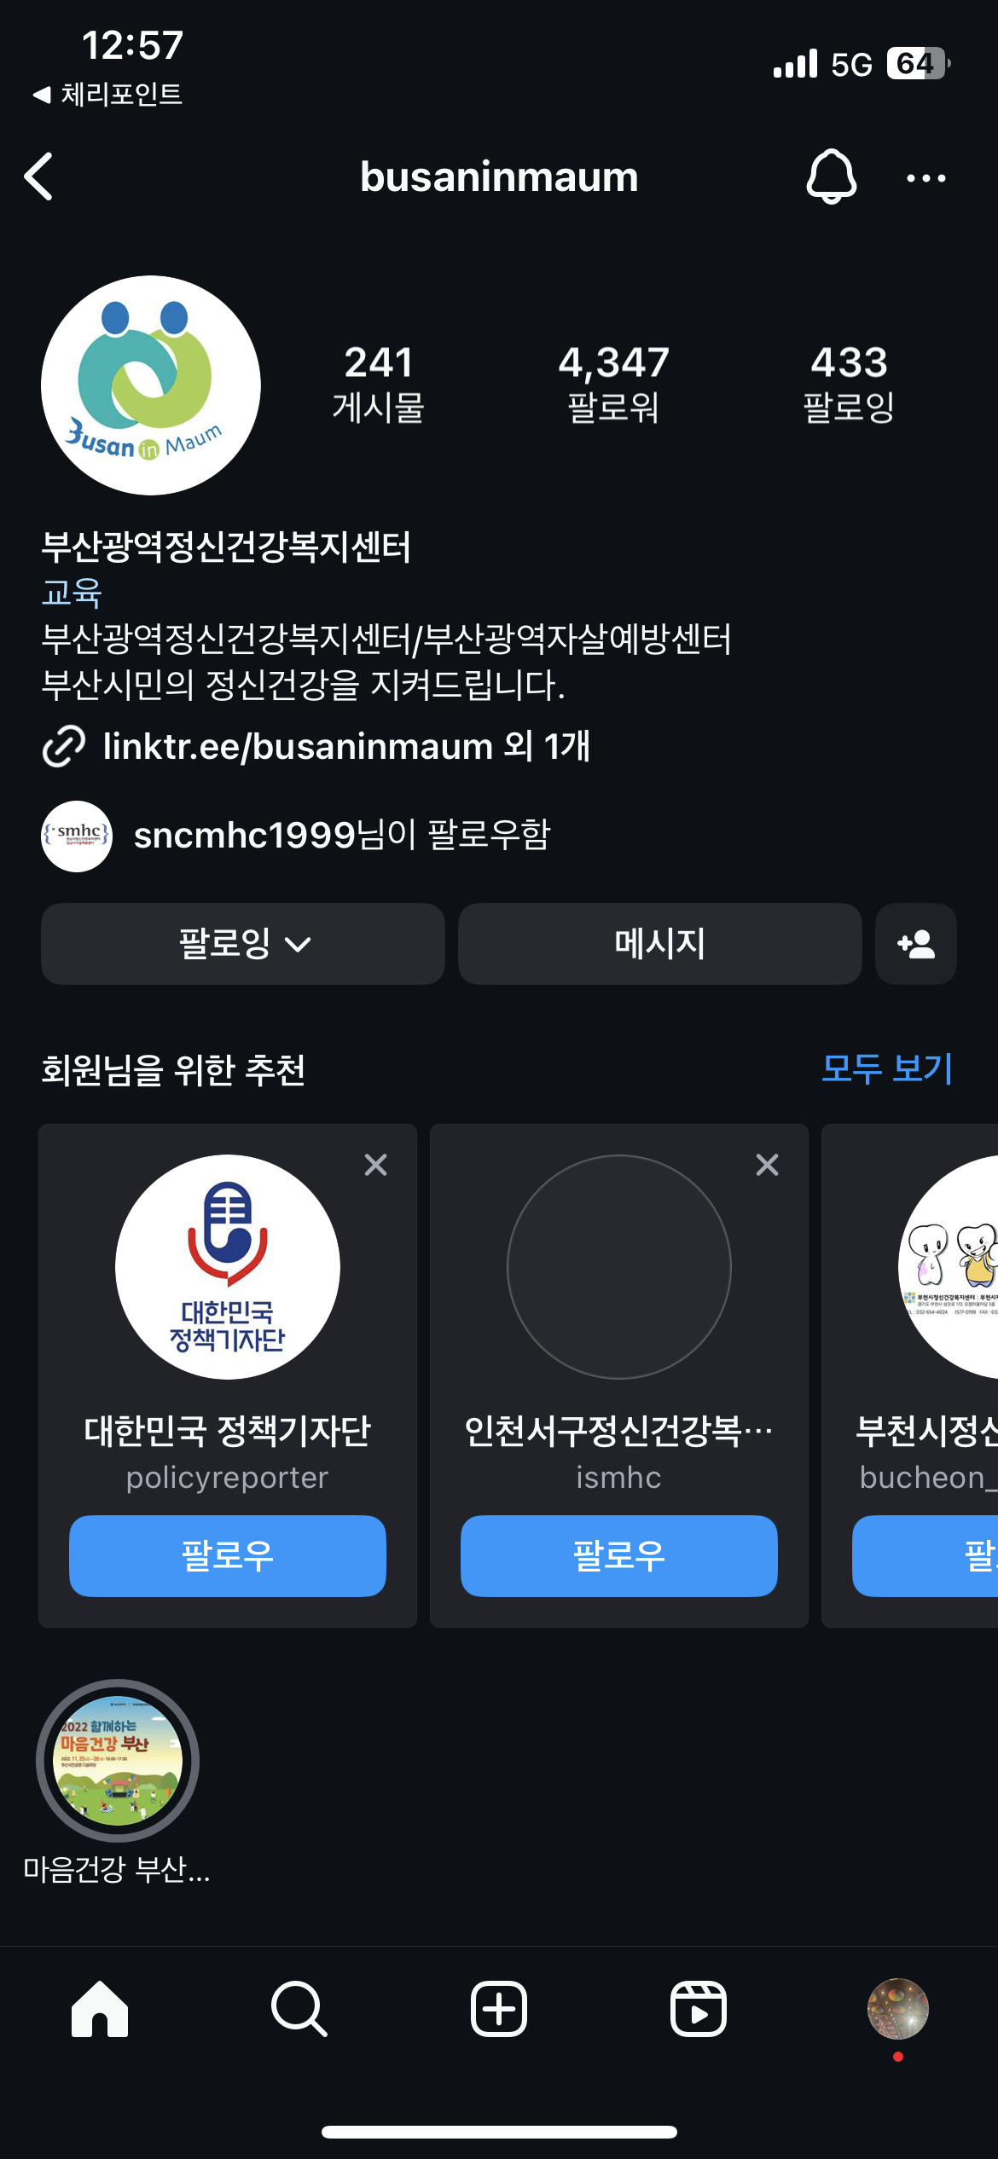Open the 4,347 팔로워 followers list
The image size is (998, 2159).
click(614, 384)
